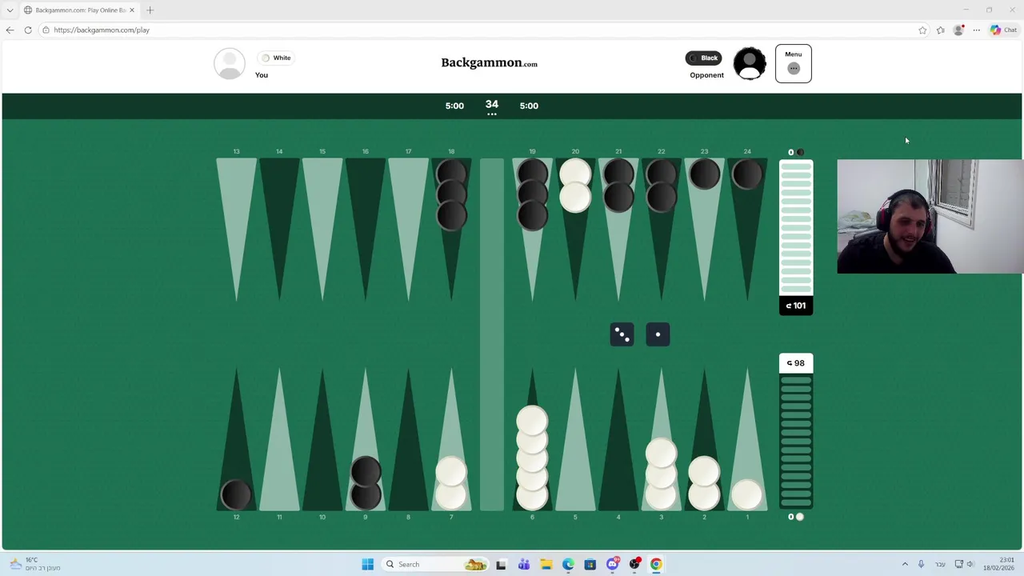Image resolution: width=1024 pixels, height=576 pixels.
Task: Select the white checkers on point 20
Action: pos(575,186)
